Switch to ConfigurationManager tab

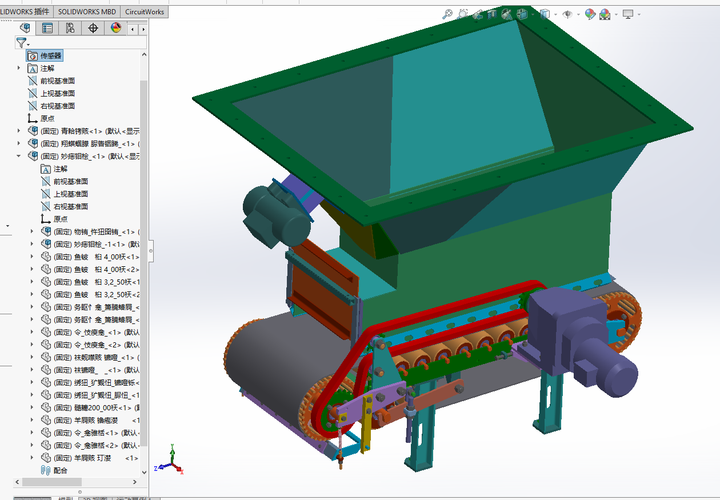[x=70, y=28]
